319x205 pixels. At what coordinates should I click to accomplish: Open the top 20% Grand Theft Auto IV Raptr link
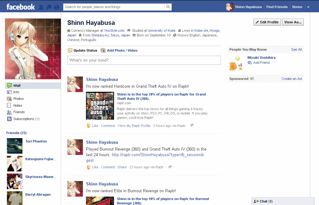[x=161, y=96]
